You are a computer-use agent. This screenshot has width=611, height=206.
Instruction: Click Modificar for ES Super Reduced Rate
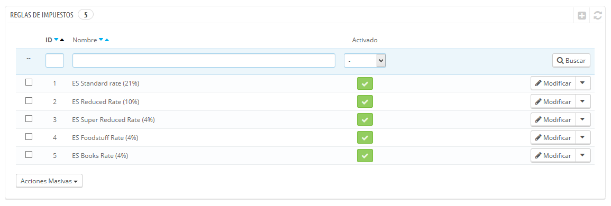coord(553,119)
